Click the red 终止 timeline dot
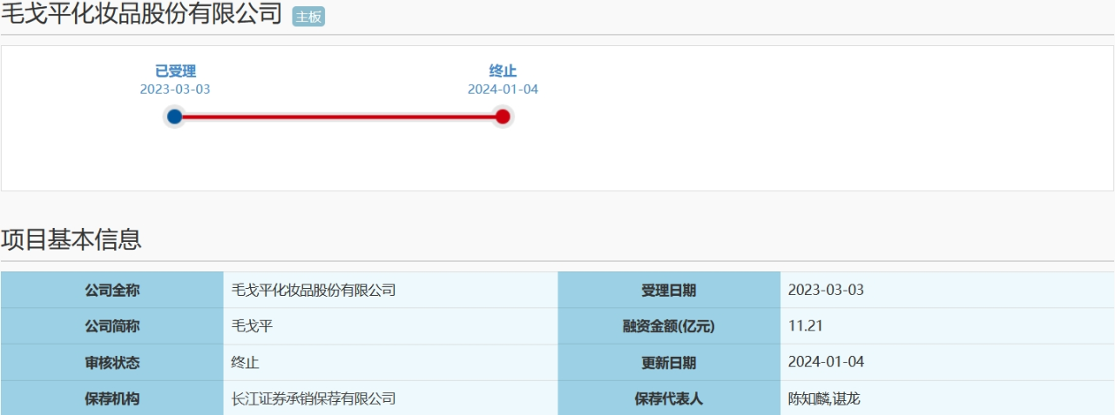Viewport: 1115px width, 415px height. 503,117
